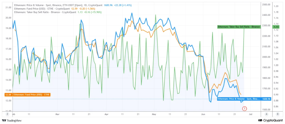
Task: Click the Jul label on the time axis
Action: [x=250, y=114]
